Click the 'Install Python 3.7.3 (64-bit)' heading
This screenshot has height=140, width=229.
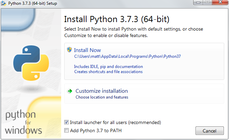tap(117, 18)
